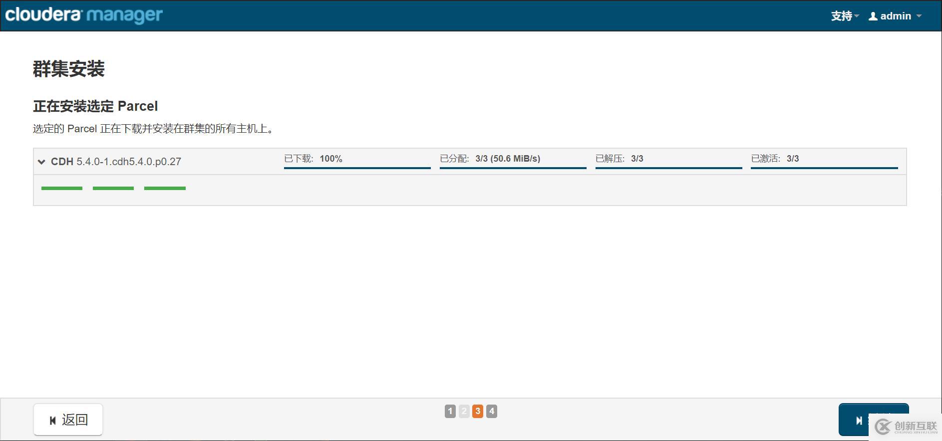Click the 返回 back button
Screen dimensions: 942x441
68,420
